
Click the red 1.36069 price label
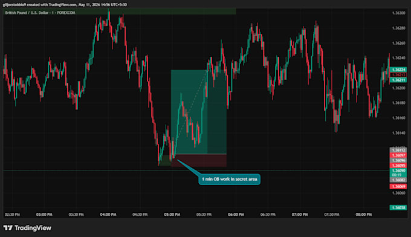(x=398, y=186)
